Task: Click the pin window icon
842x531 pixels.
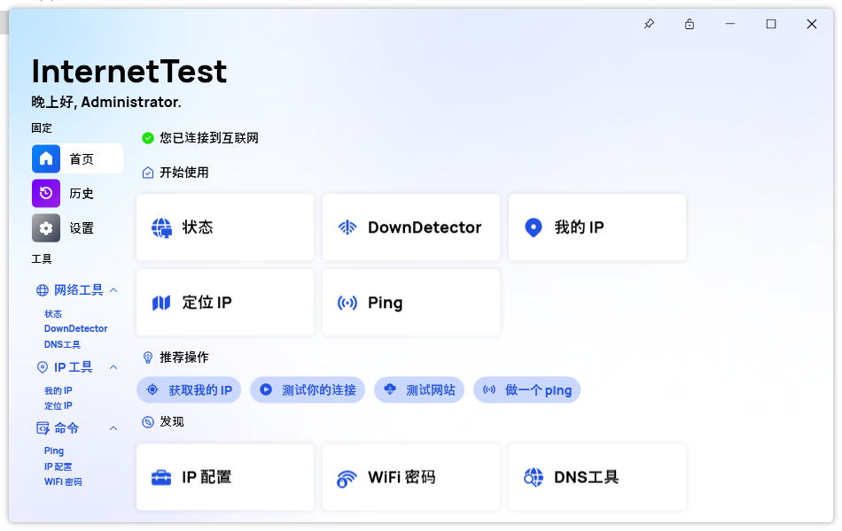Action: pos(649,24)
